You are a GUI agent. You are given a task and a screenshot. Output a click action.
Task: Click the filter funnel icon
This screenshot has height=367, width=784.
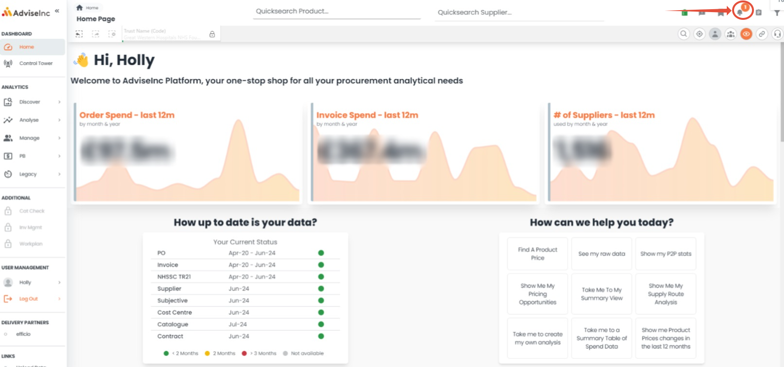[777, 13]
